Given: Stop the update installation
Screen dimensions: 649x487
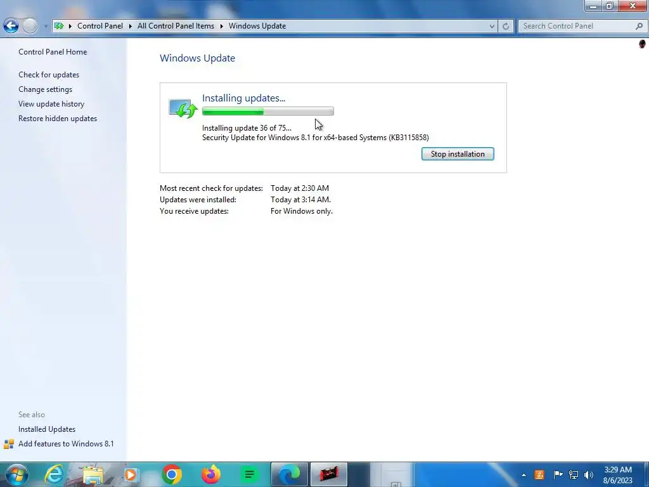Looking at the screenshot, I should point(458,153).
